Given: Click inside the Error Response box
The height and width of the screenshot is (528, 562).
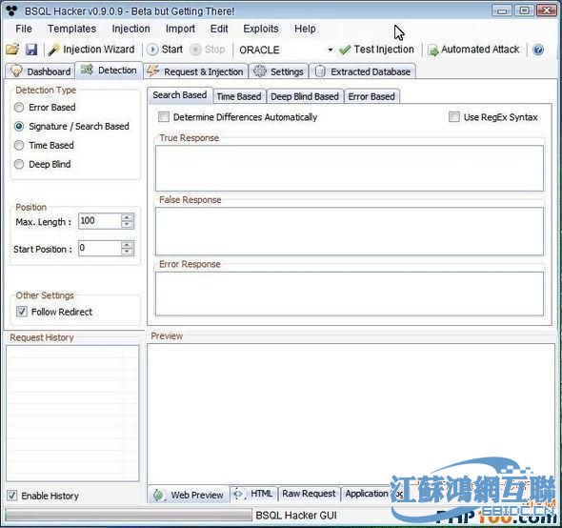Looking at the screenshot, I should click(x=349, y=294).
